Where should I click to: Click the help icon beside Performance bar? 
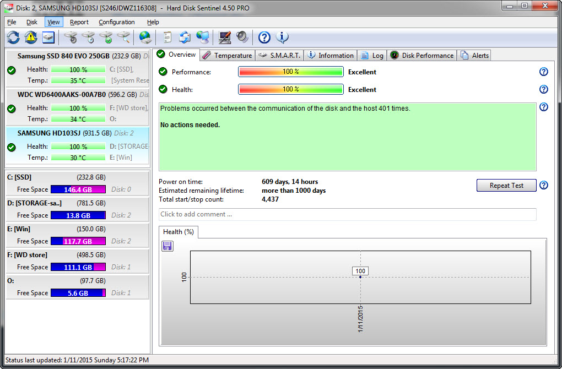544,72
